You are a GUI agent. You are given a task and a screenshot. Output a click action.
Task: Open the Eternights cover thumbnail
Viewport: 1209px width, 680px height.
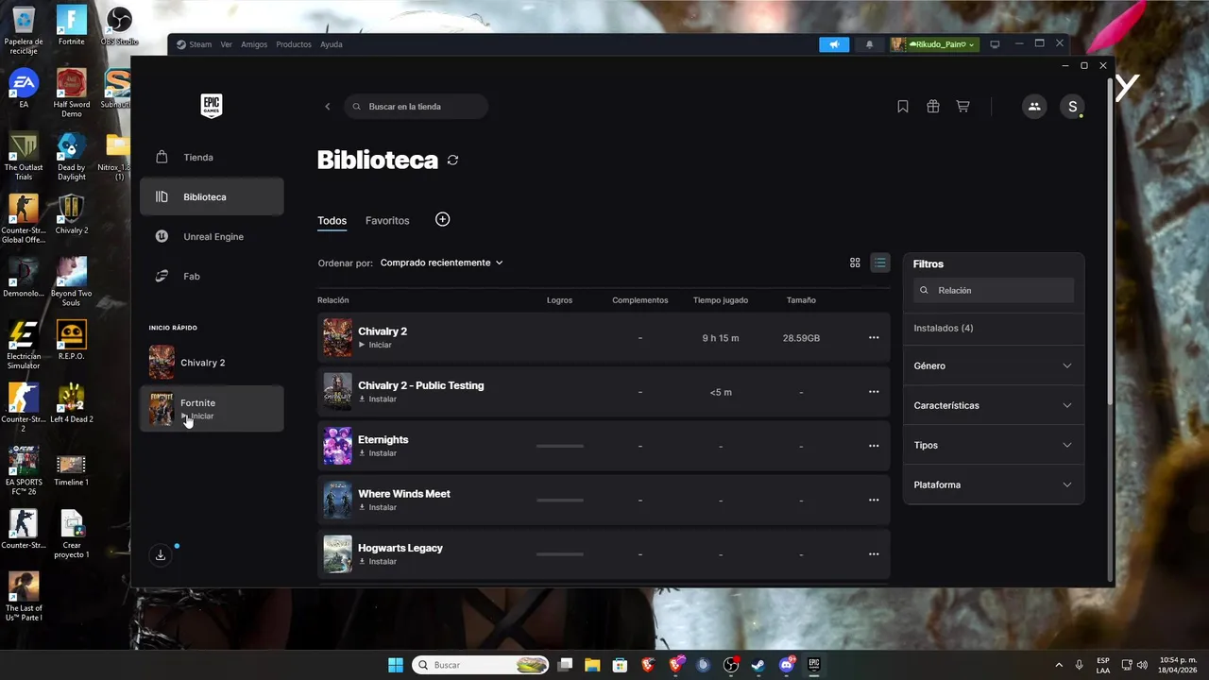click(x=337, y=446)
